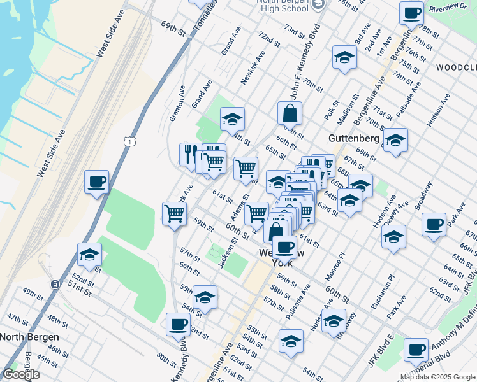Open the coffee cup marker near Imperial Blvd
Image resolution: width=477 pixels, height=382 pixels.
click(416, 350)
